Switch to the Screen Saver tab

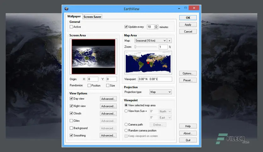tap(92, 17)
